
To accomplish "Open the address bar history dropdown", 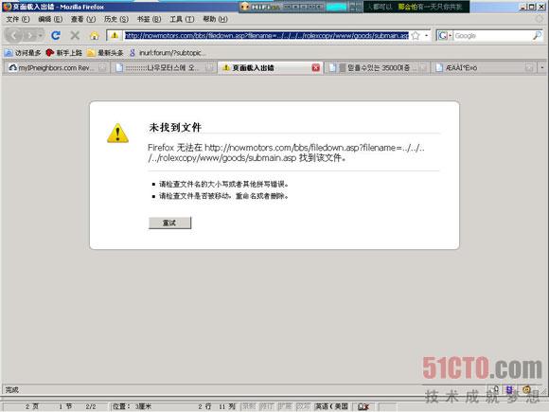I will coord(426,35).
